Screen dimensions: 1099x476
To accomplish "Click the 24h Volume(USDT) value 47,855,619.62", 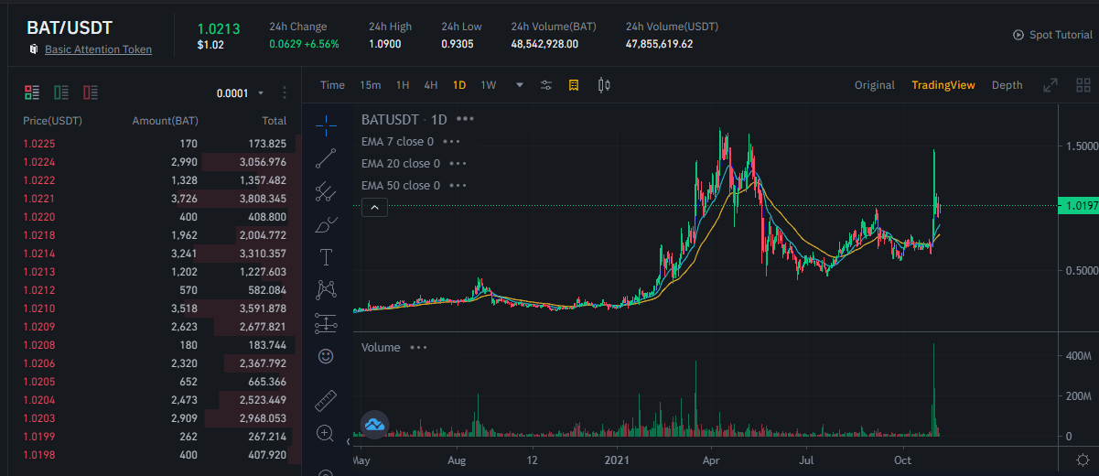I will tap(659, 44).
